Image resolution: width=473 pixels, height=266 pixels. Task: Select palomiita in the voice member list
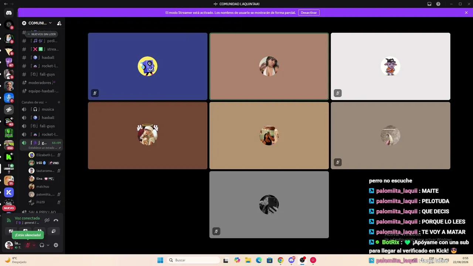(45, 194)
